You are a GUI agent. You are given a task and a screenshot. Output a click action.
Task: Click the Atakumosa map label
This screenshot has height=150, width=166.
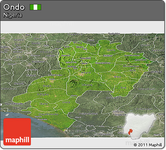point(38,61)
